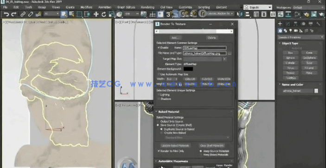Image resolution: width=326 pixels, height=168 pixels.
Task: Toggle the Percent Snap icon
Action: [x=185, y=14]
